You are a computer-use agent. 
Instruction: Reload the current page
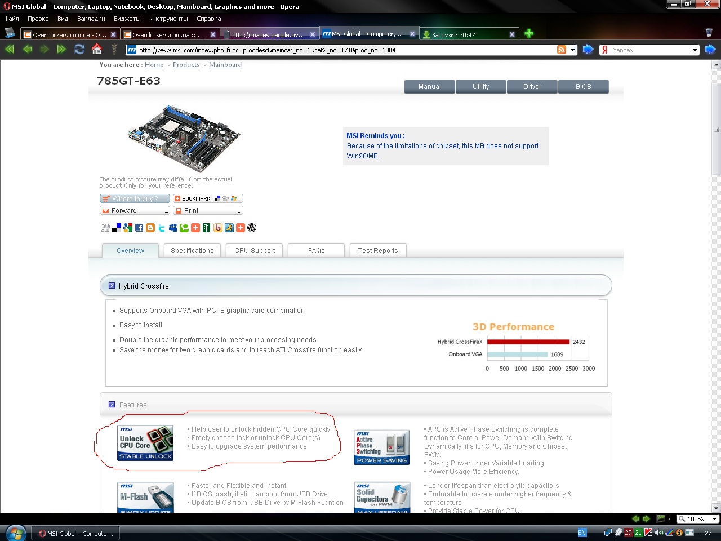coord(79,50)
